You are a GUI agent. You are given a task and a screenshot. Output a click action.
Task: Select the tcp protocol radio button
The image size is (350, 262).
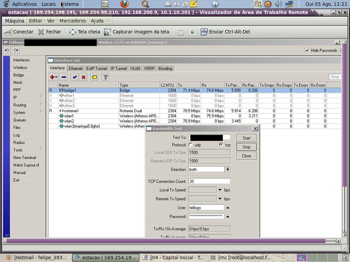221,145
